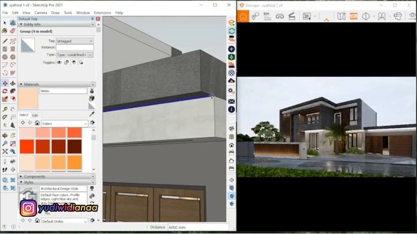Image resolution: width=417 pixels, height=234 pixels.
Task: Click the current lampu material preview
Action: tap(28, 98)
